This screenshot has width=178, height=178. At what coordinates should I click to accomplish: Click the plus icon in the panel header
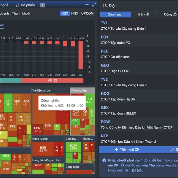pyautogui.click(x=87, y=5)
